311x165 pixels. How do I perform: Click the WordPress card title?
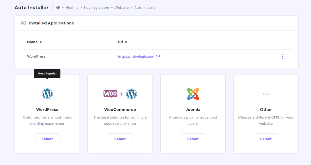[47, 110]
